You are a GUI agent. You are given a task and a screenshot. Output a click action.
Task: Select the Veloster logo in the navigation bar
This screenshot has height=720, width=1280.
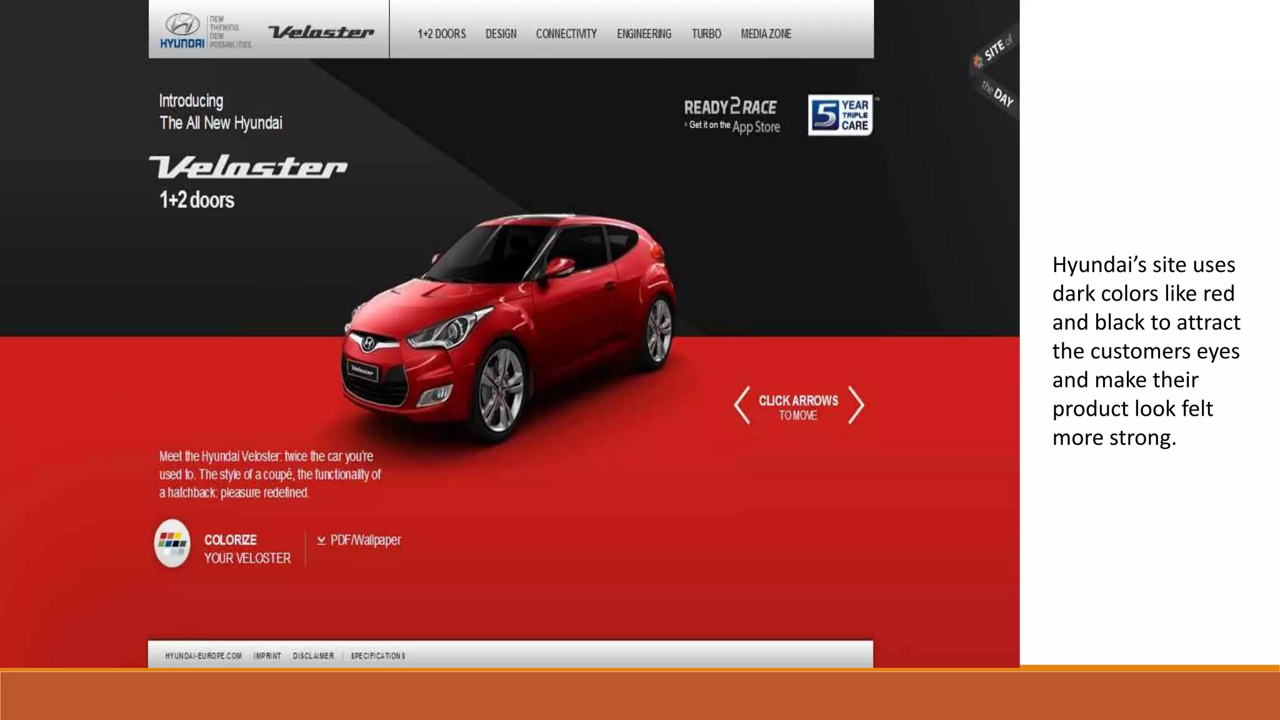click(321, 32)
